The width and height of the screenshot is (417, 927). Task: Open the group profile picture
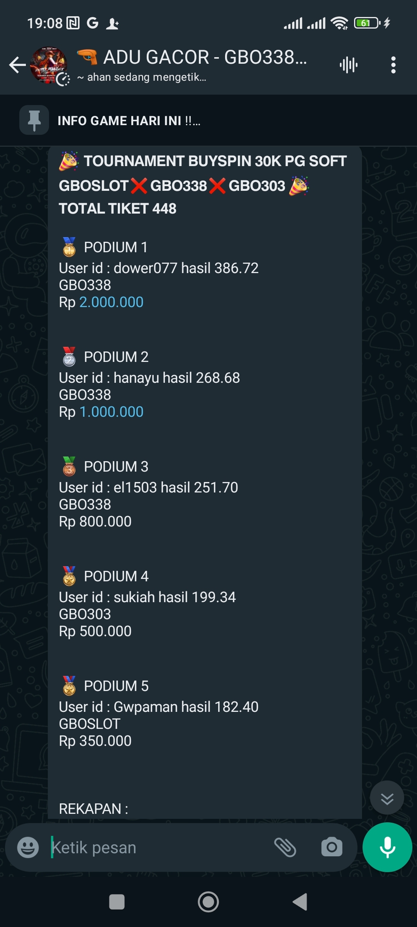point(49,65)
